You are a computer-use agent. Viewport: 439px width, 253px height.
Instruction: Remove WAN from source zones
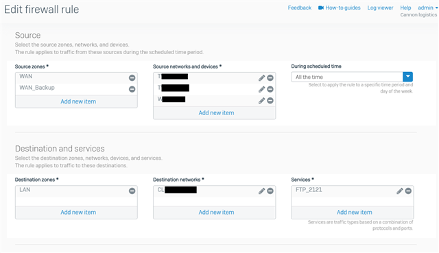(x=132, y=77)
